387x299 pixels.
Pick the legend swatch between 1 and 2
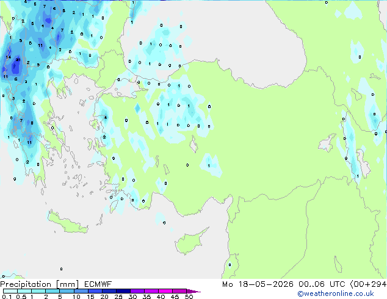click(38, 291)
